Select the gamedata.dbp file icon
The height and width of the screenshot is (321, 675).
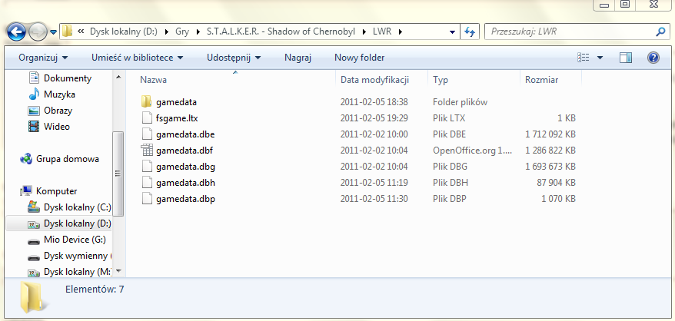point(147,199)
